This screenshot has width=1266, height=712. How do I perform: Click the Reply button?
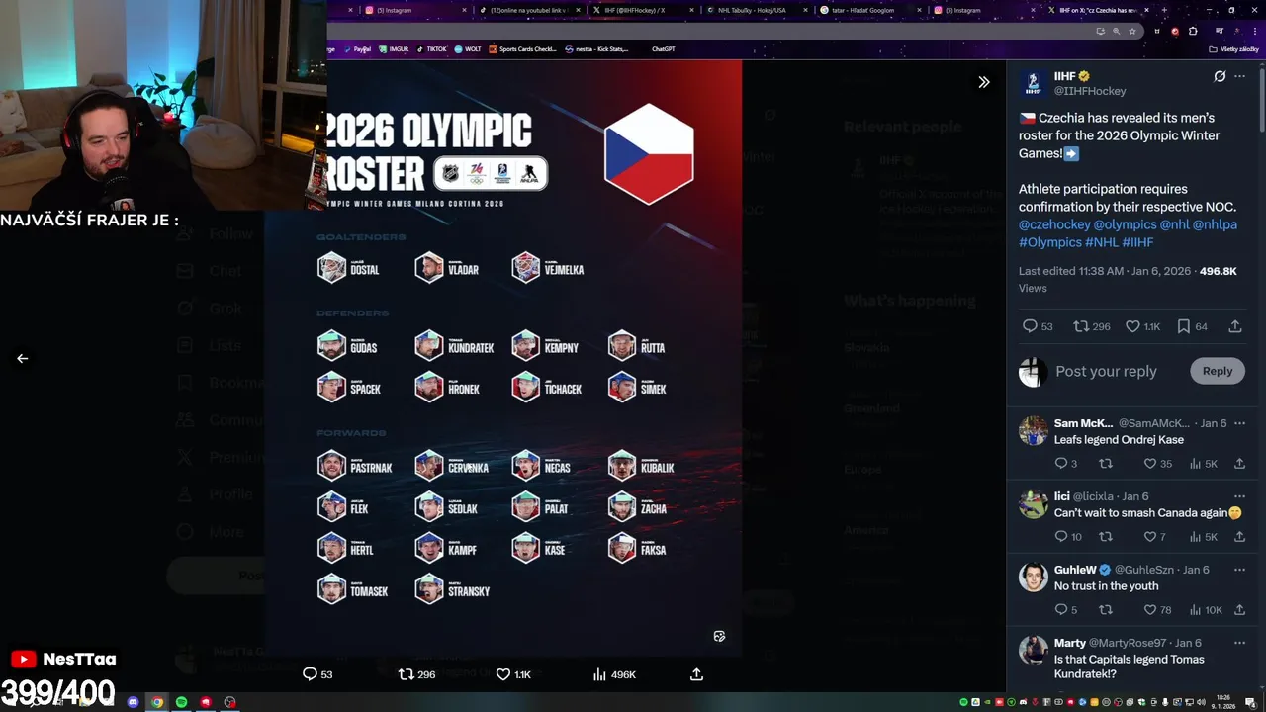coord(1218,371)
